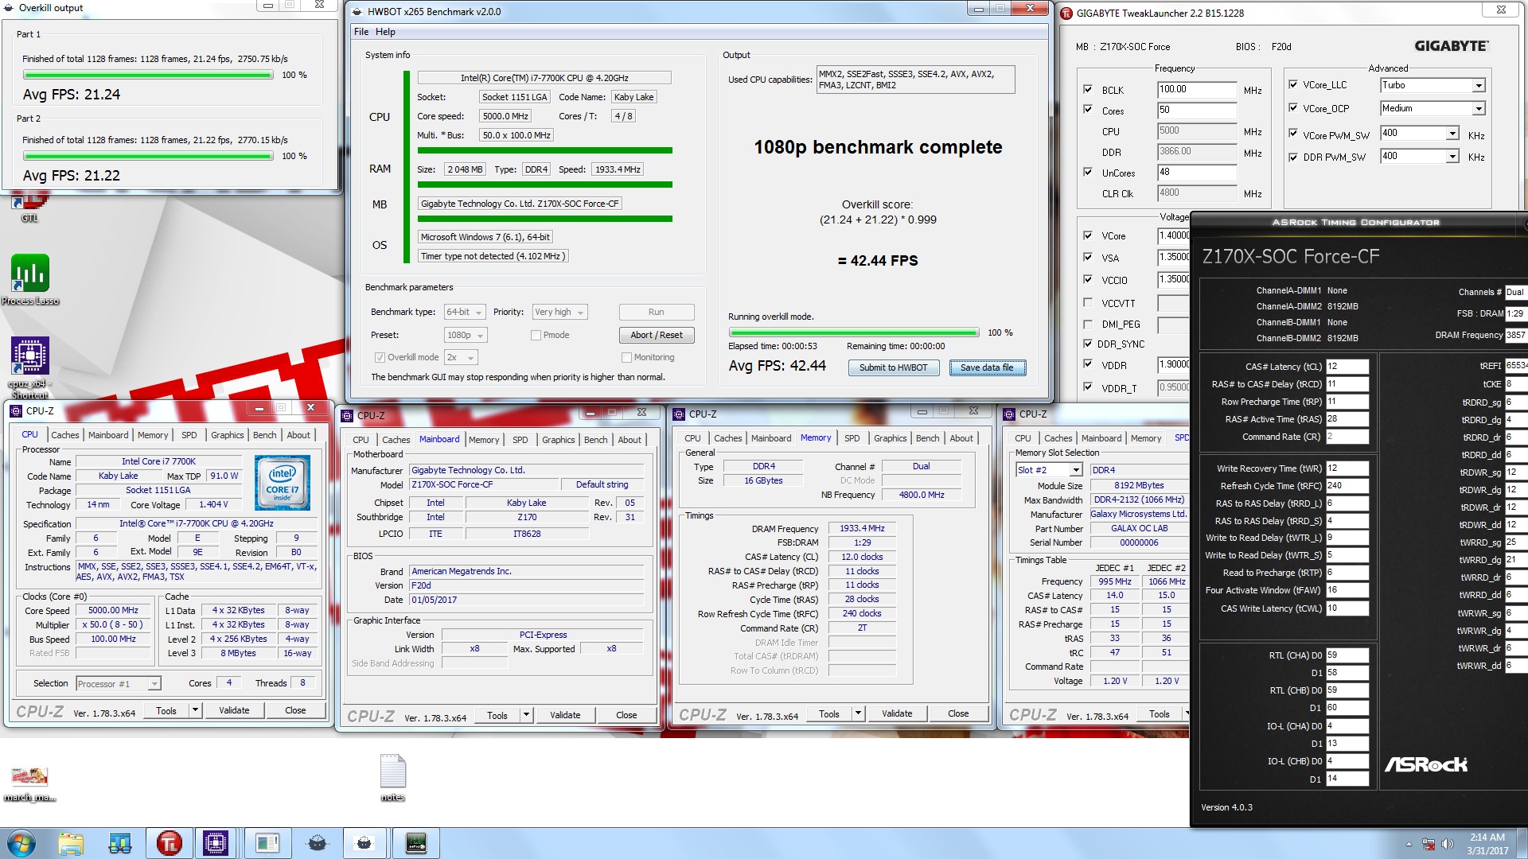Open Process Lasso desktop shortcut

tap(30, 279)
